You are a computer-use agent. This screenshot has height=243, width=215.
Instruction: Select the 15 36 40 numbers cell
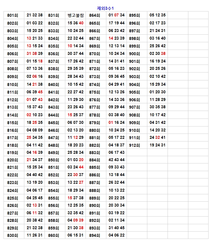click(75, 23)
